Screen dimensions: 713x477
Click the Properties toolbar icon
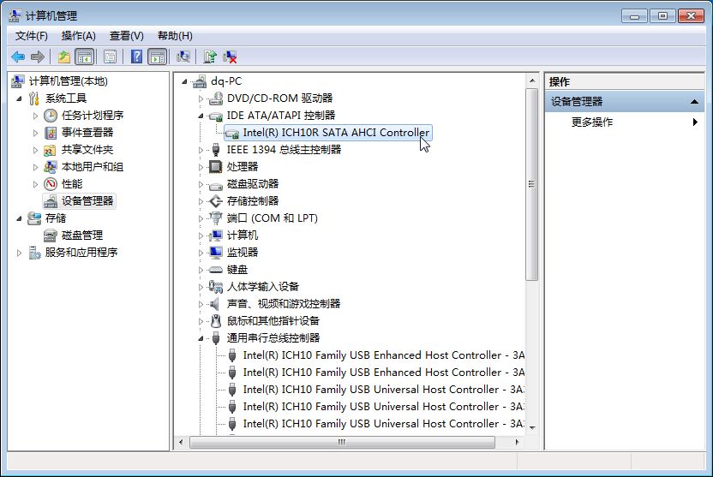point(110,57)
